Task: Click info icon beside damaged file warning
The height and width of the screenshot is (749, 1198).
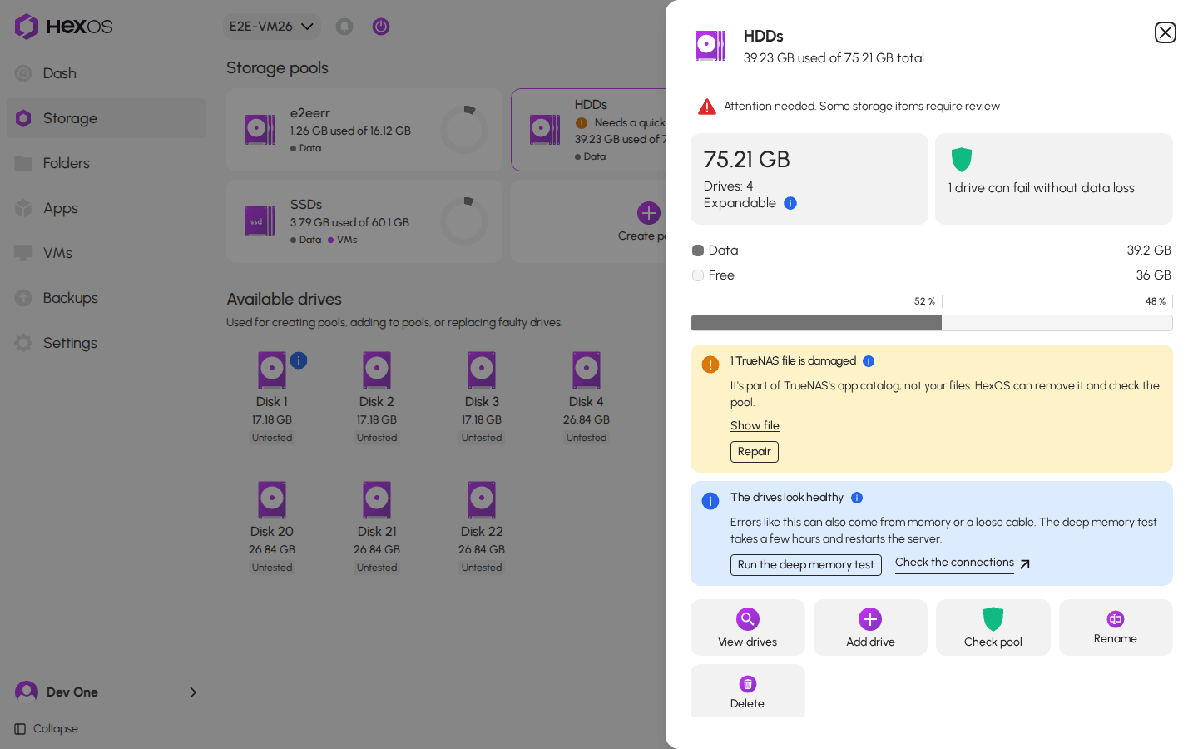Action: pos(869,361)
